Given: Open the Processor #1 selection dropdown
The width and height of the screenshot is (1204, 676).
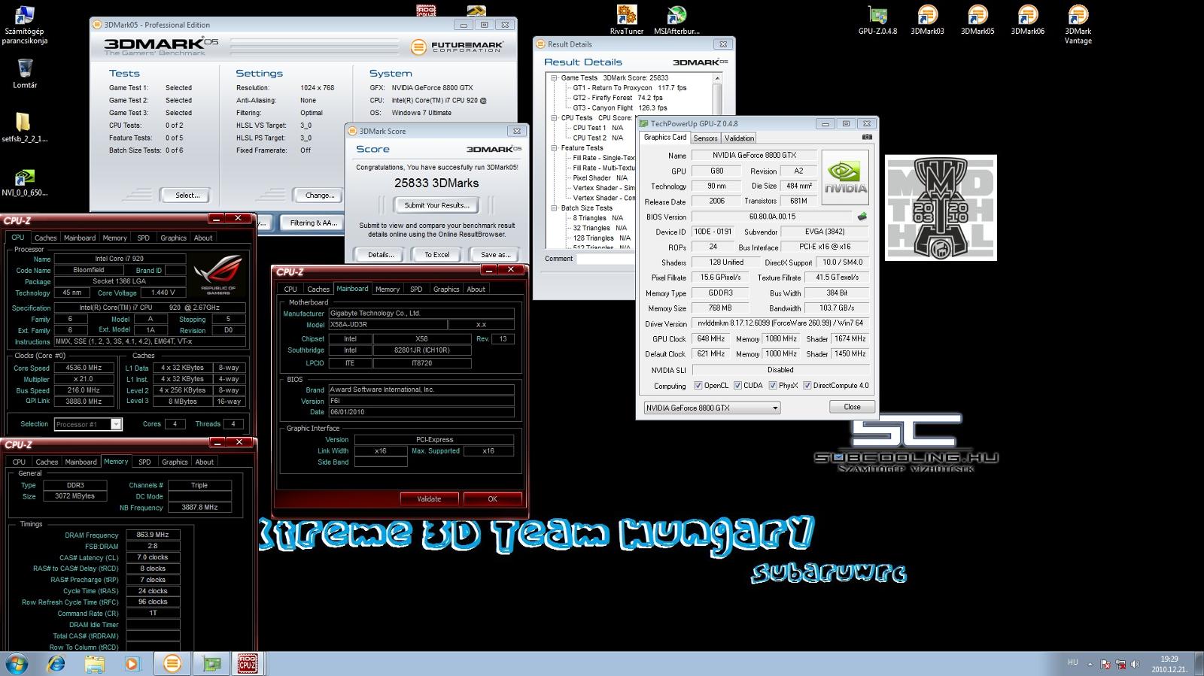Looking at the screenshot, I should (88, 424).
